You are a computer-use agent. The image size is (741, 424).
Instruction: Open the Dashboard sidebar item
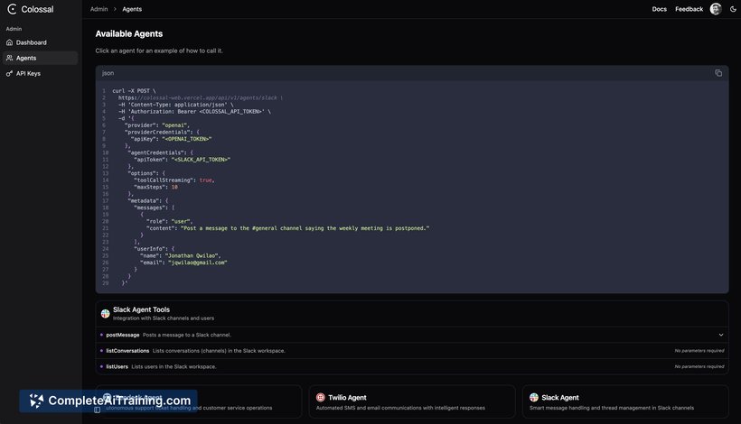click(40, 42)
